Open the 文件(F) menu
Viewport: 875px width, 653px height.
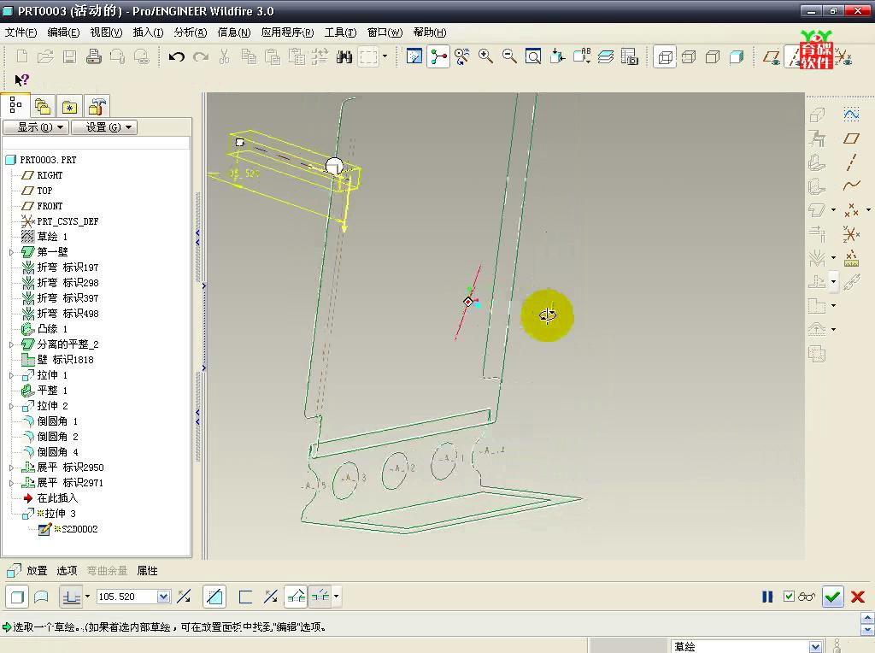21,32
